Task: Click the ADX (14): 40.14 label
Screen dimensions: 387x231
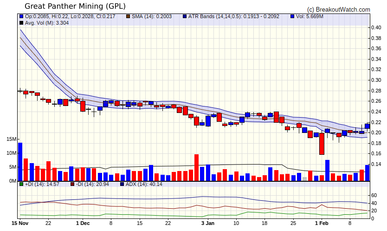Action: [144, 184]
